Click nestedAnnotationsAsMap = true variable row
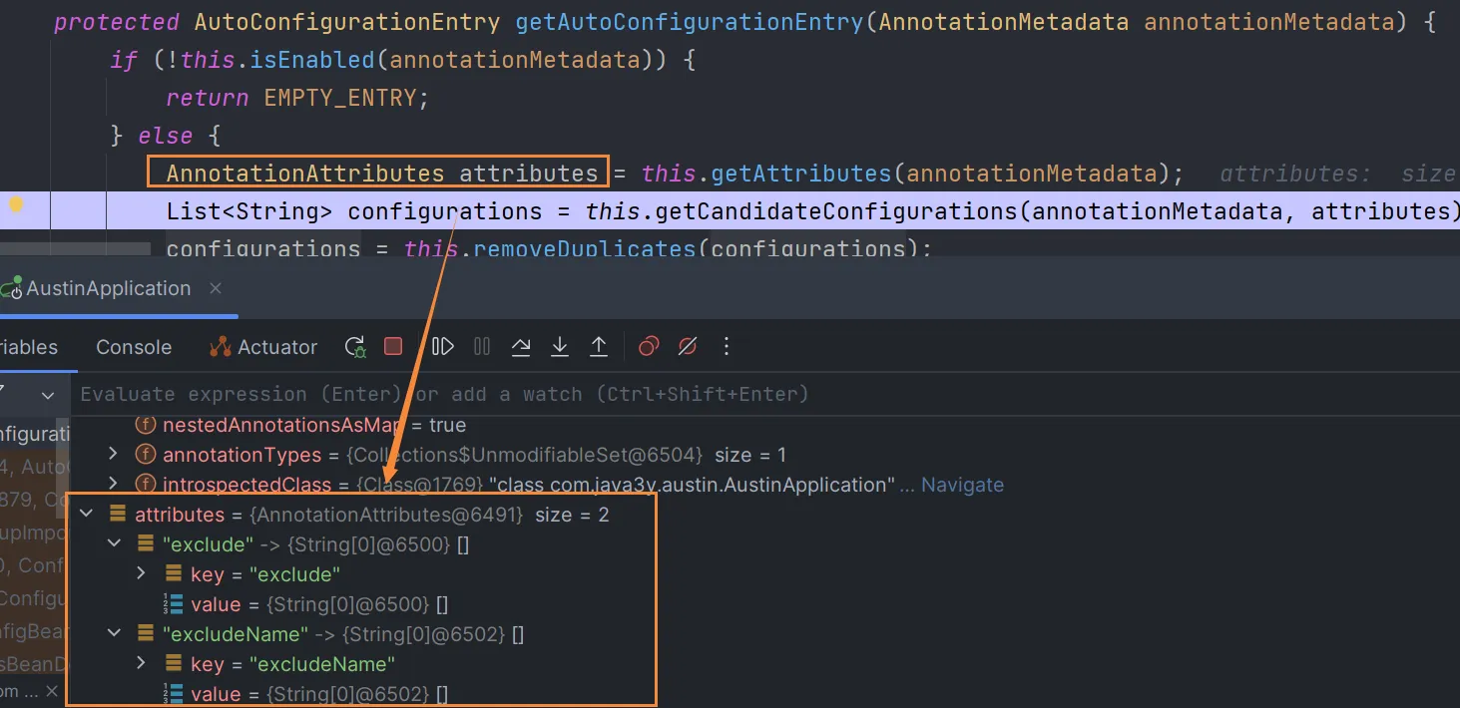The width and height of the screenshot is (1460, 708). click(765, 425)
